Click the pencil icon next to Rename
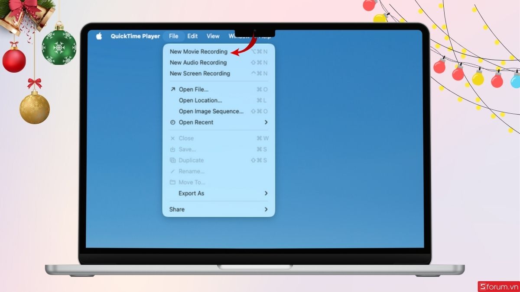This screenshot has height=292, width=520. (x=173, y=171)
